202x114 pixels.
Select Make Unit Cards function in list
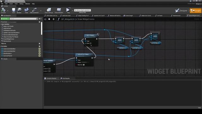(x=8, y=26)
